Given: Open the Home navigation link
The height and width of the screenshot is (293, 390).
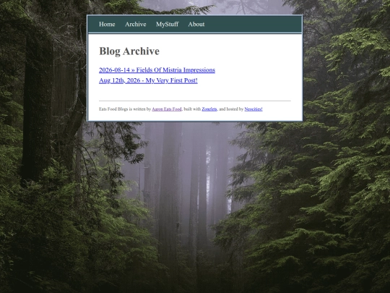Looking at the screenshot, I should pos(107,24).
